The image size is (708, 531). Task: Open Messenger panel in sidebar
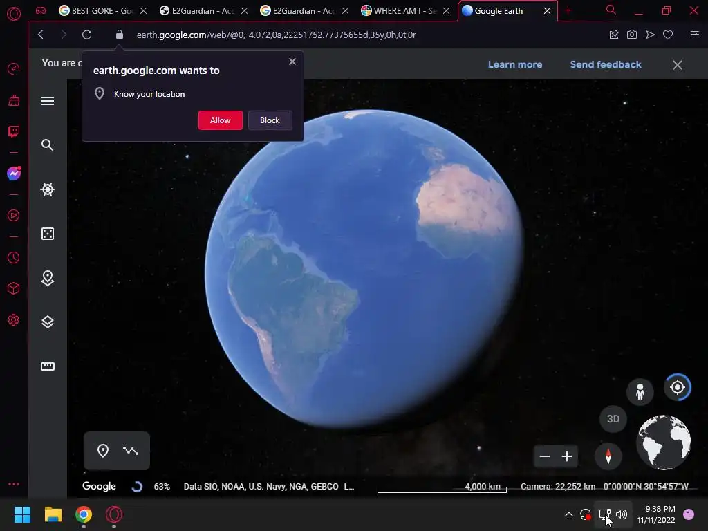(14, 174)
